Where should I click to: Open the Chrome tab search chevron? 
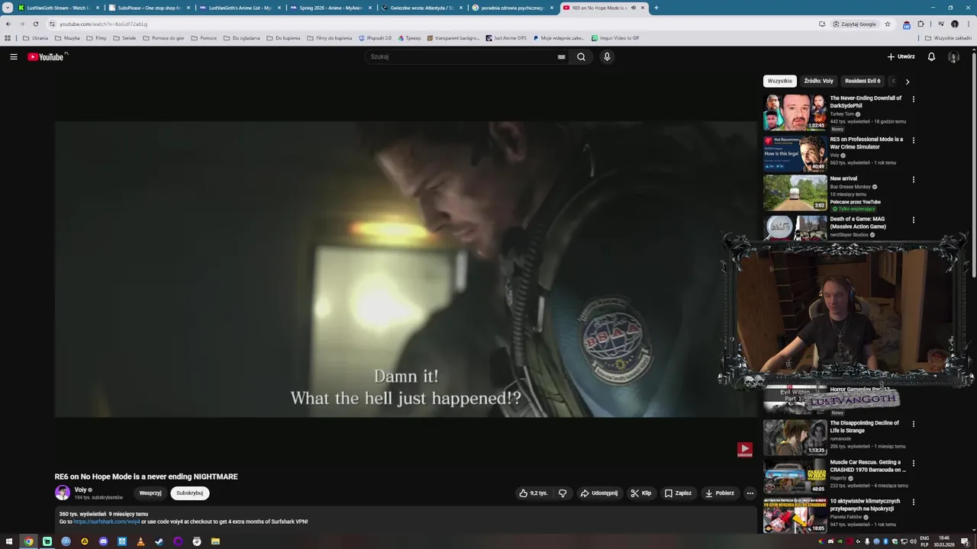7,8
